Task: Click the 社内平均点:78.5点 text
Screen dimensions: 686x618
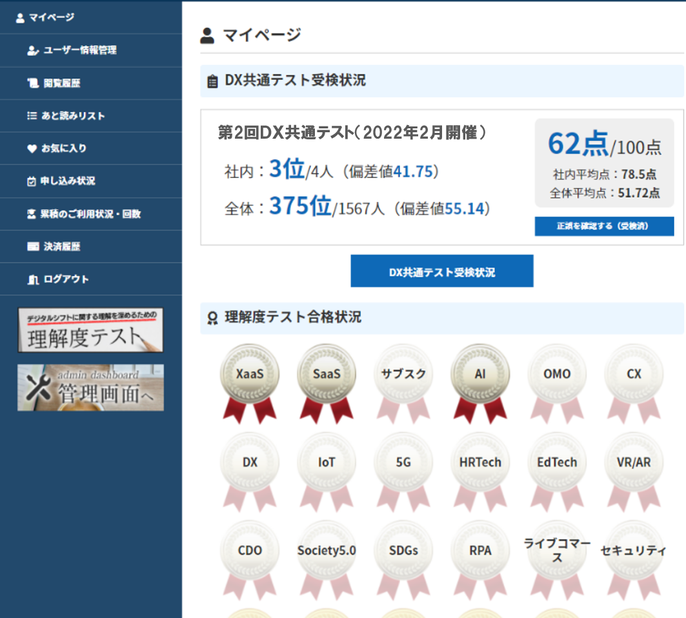Action: pyautogui.click(x=604, y=175)
